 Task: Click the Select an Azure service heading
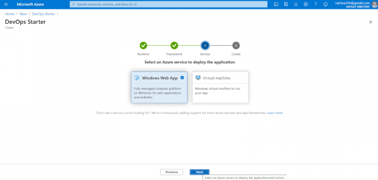[190, 62]
